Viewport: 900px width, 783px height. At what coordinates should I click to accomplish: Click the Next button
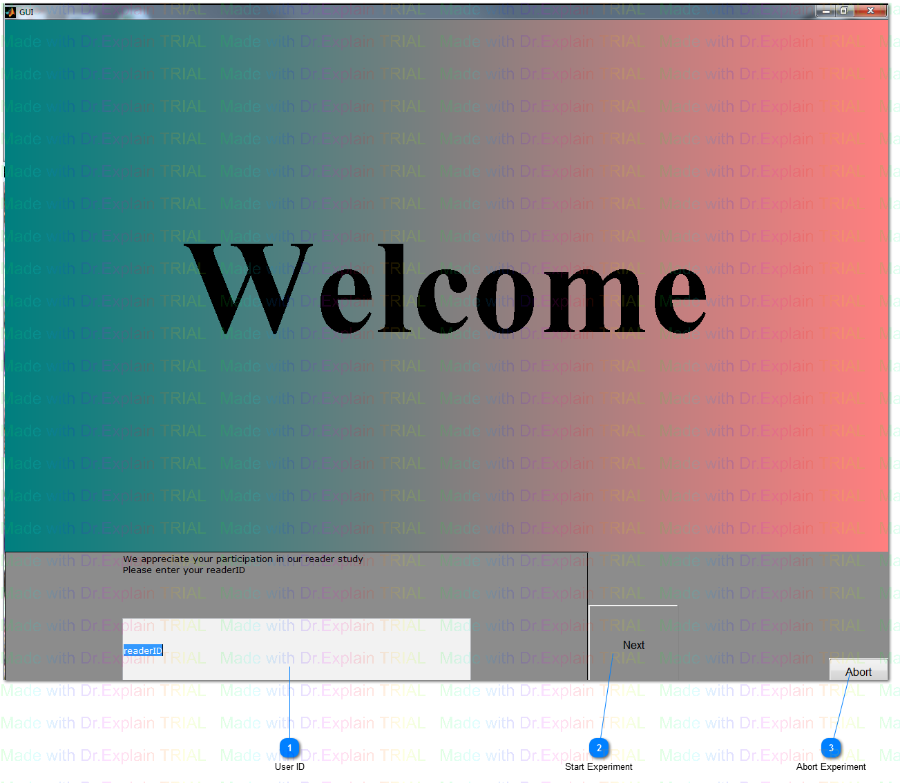pos(633,644)
